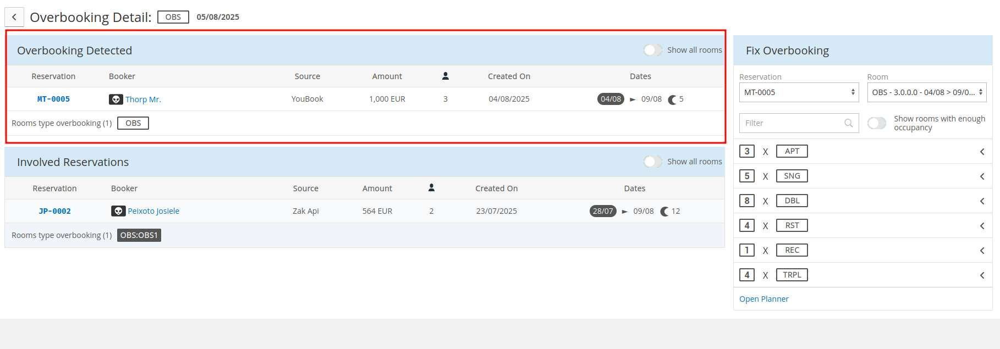Click the 04/08 check-in date badge

click(x=611, y=99)
